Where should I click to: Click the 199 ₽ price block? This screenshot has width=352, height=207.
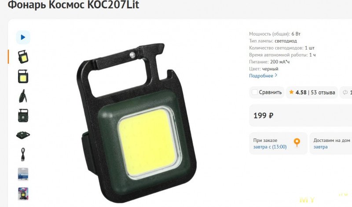tap(301, 116)
